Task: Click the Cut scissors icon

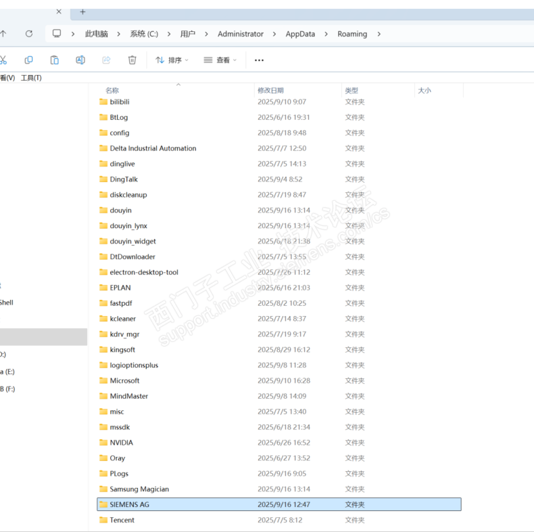Action: click(3, 60)
